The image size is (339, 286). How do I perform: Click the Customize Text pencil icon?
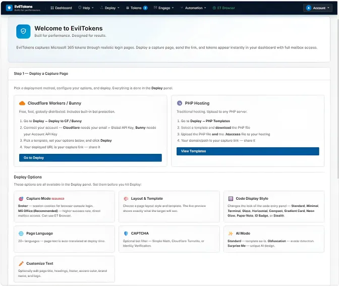[x=21, y=263]
